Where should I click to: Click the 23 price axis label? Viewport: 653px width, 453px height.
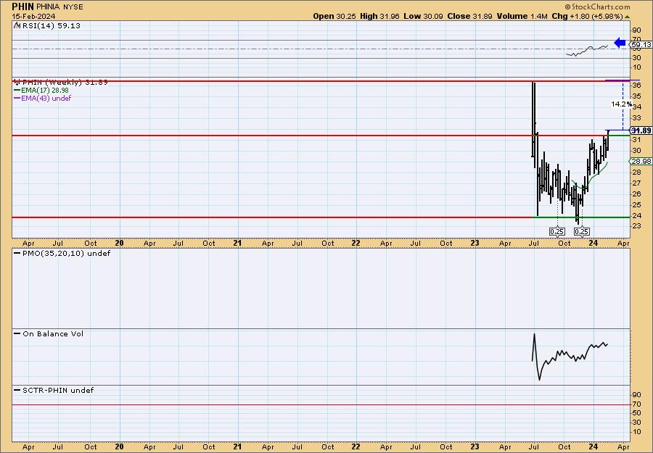(637, 226)
